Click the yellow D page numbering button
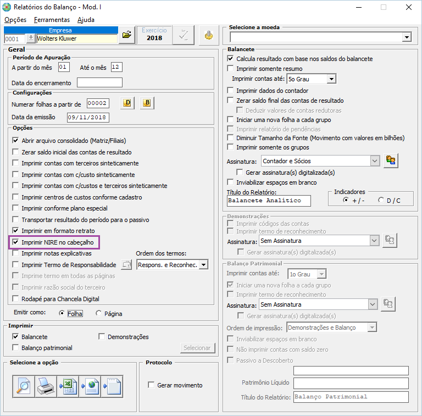Image resolution: width=422 pixels, height=416 pixels. pyautogui.click(x=127, y=103)
